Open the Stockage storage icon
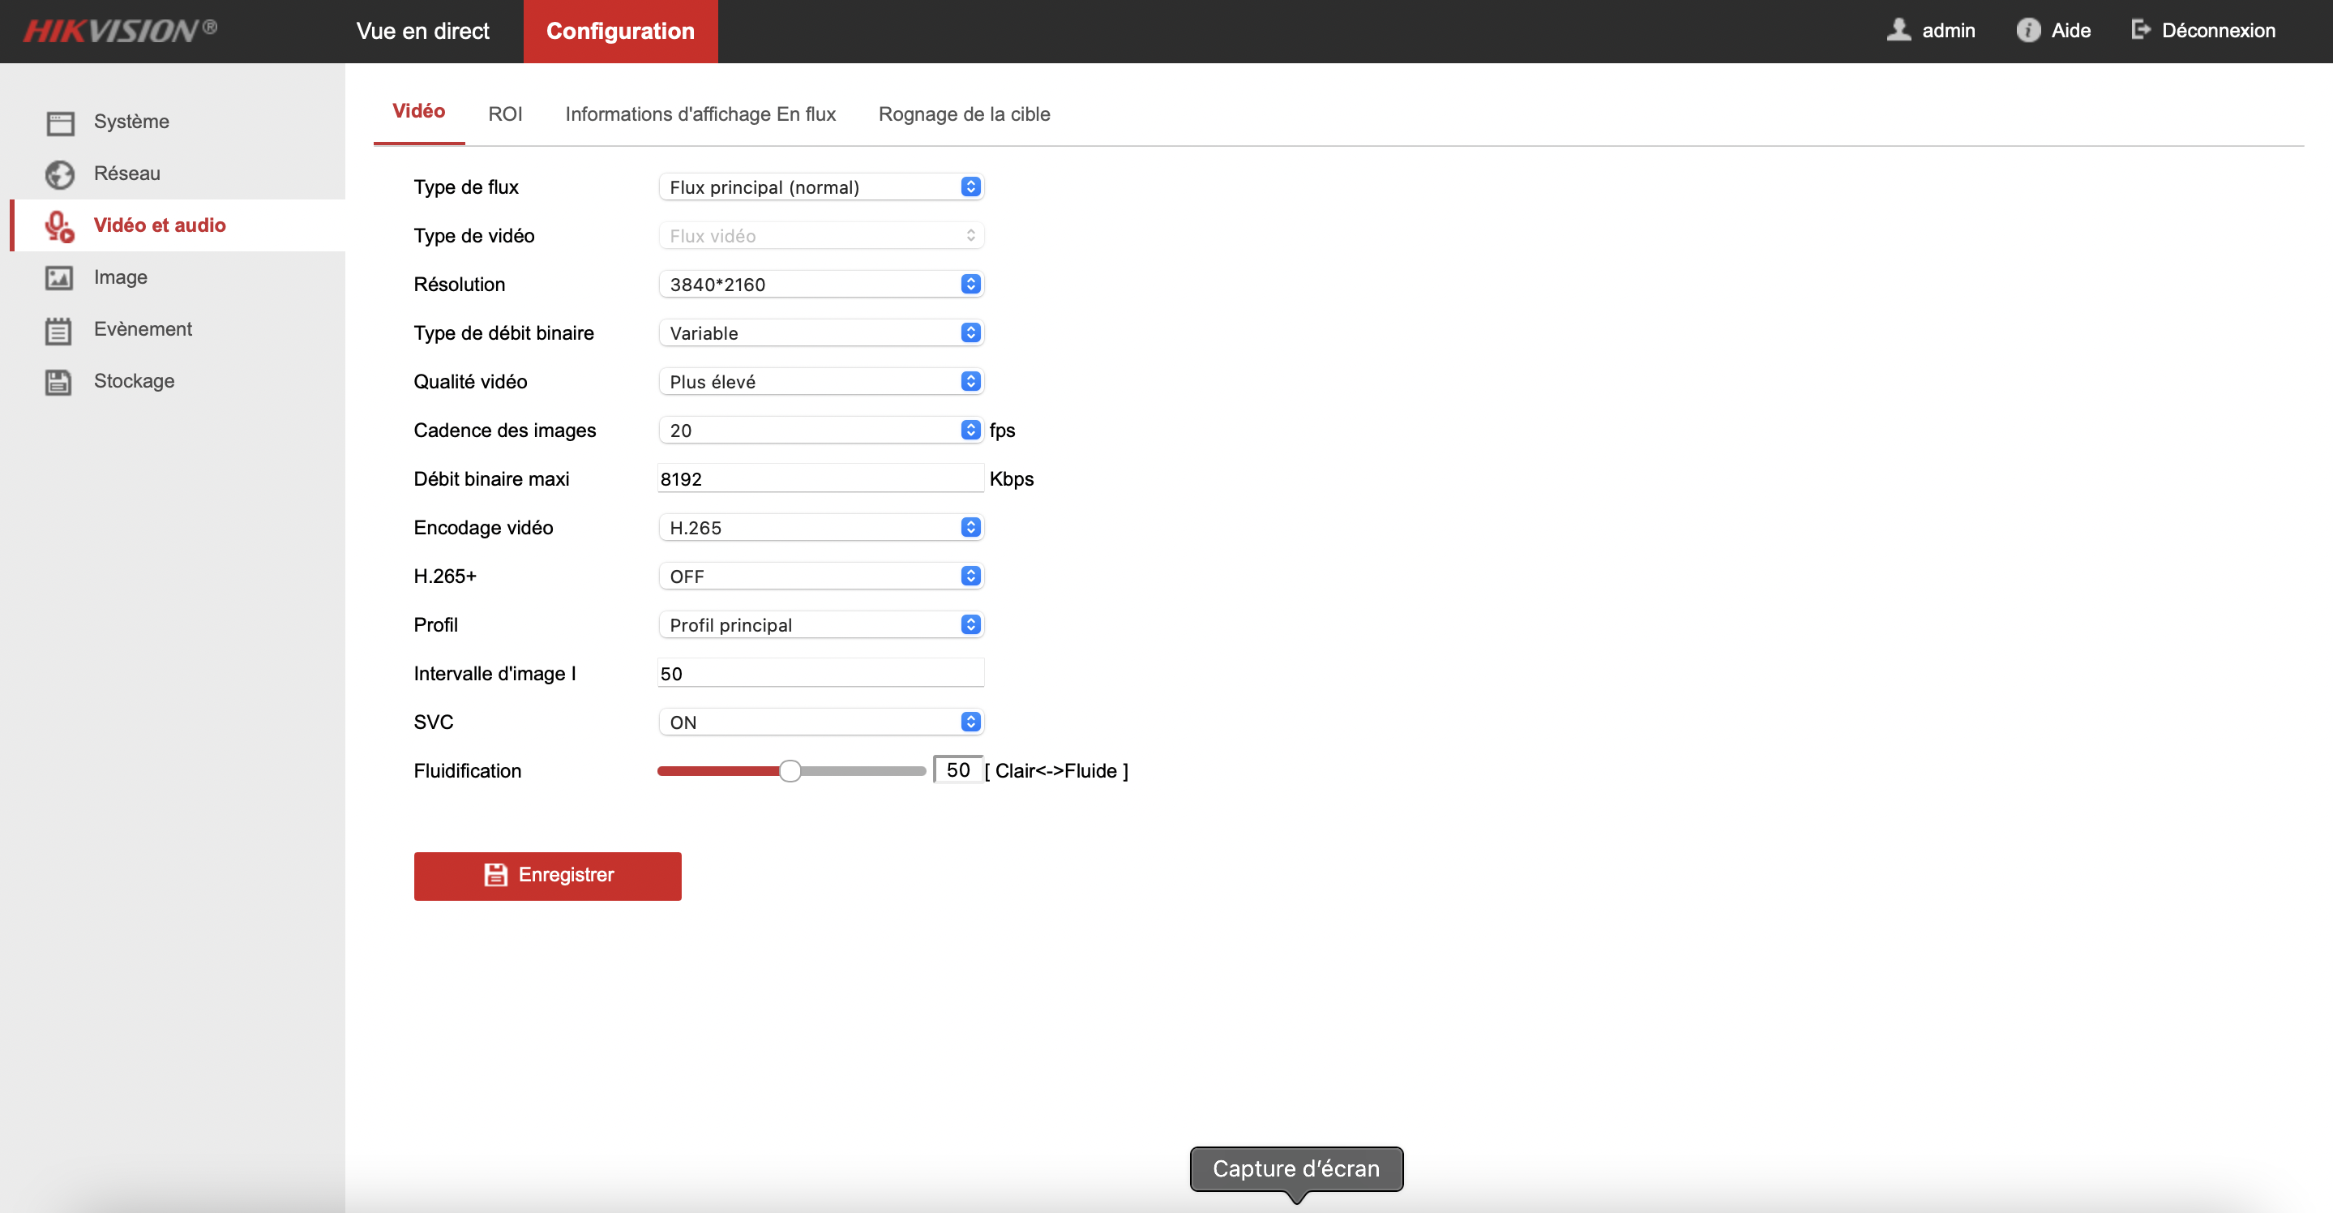The height and width of the screenshot is (1213, 2333). pos(59,380)
